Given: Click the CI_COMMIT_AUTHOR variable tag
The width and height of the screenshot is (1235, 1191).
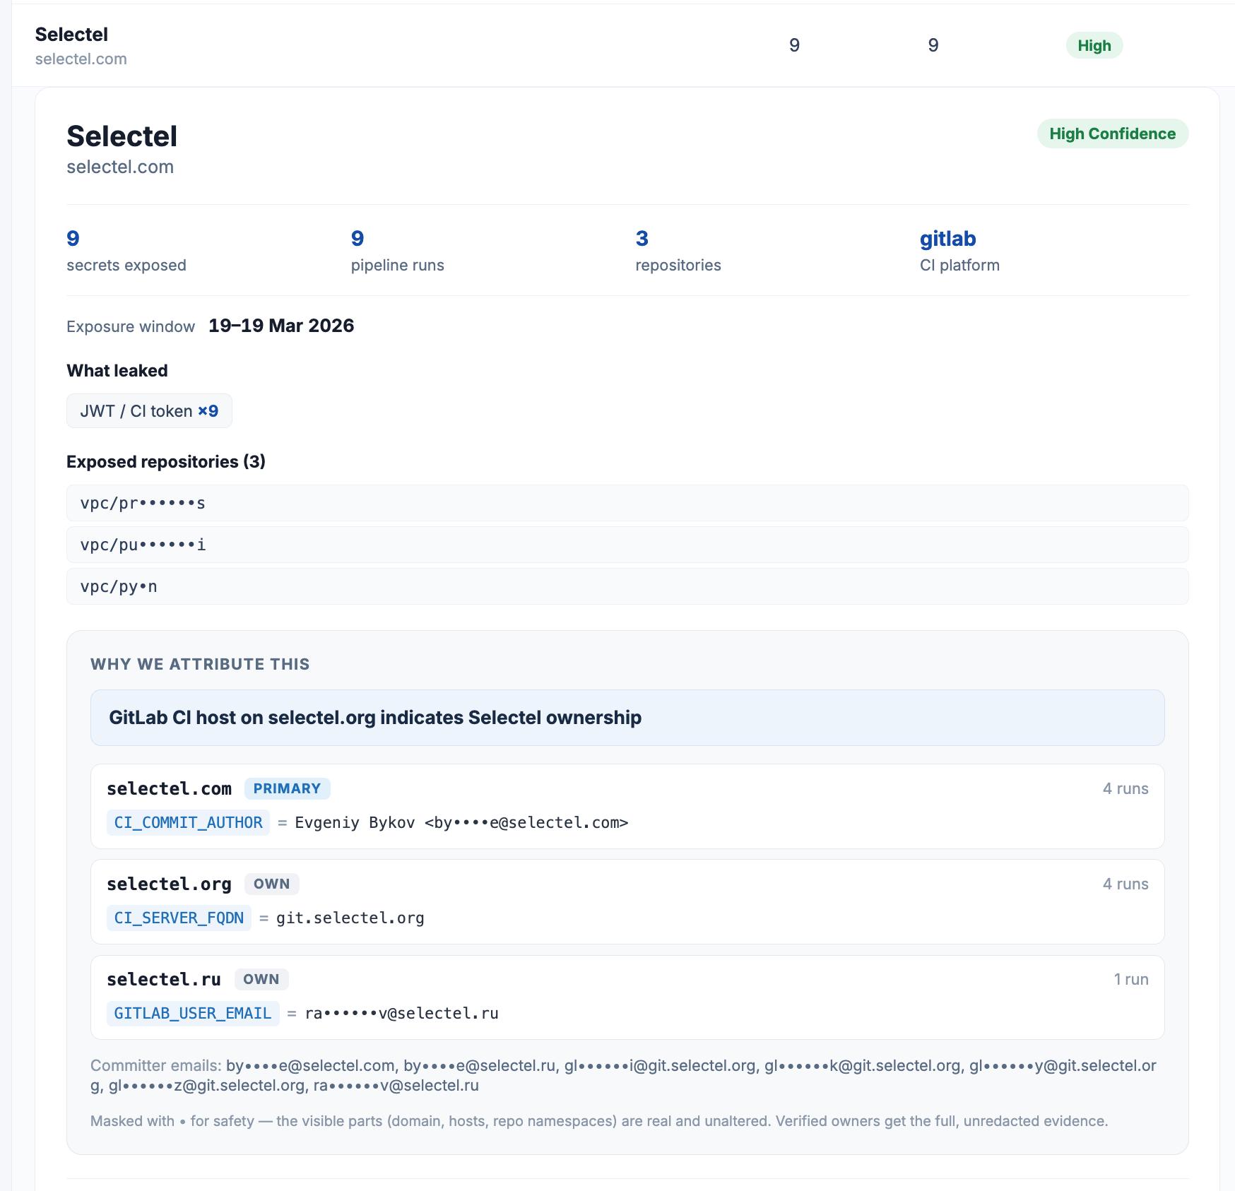Looking at the screenshot, I should tap(188, 822).
